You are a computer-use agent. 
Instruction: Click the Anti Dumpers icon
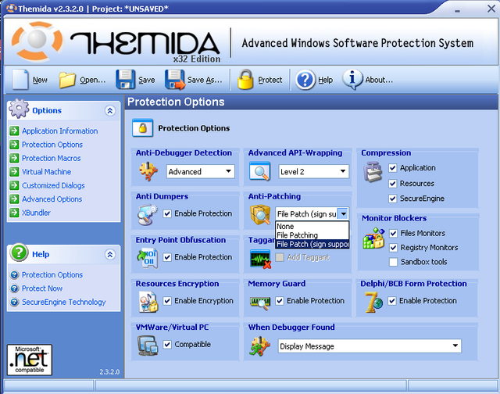tap(148, 215)
